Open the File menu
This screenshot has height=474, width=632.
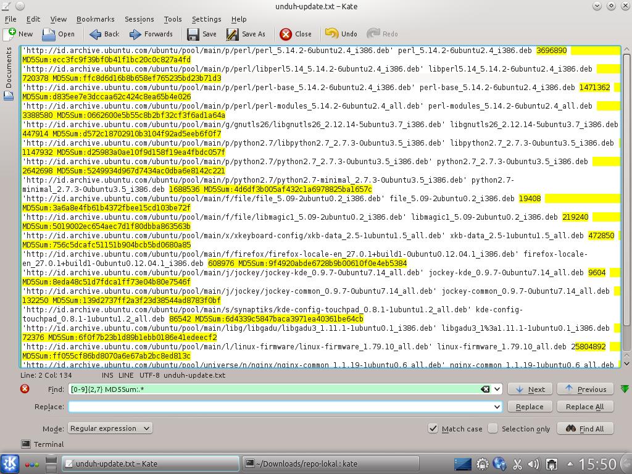pyautogui.click(x=10, y=19)
